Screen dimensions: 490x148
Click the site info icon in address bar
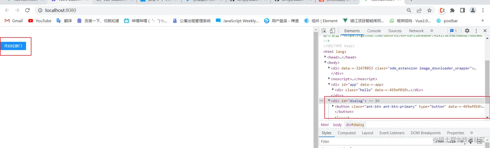(x=40, y=10)
